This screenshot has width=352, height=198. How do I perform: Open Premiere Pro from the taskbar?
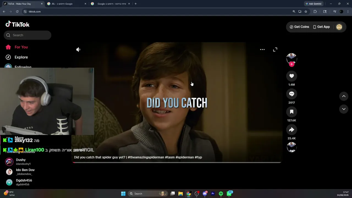tap(213, 194)
